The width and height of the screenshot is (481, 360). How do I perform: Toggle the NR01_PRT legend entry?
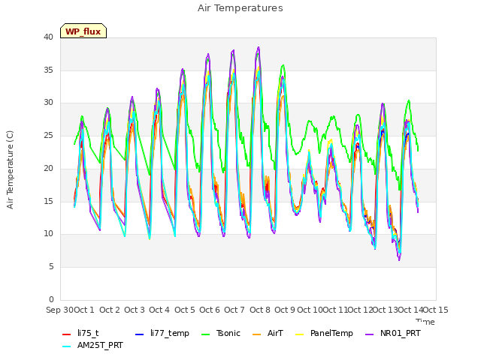point(392,333)
